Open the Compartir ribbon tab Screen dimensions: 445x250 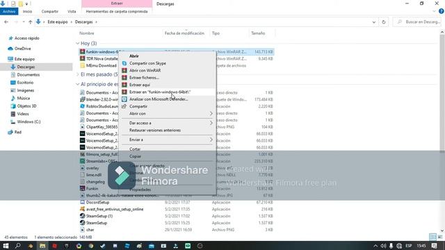coord(49,11)
